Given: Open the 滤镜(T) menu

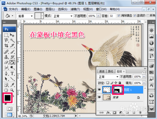Looking at the screenshot, I should tap(75, 9).
